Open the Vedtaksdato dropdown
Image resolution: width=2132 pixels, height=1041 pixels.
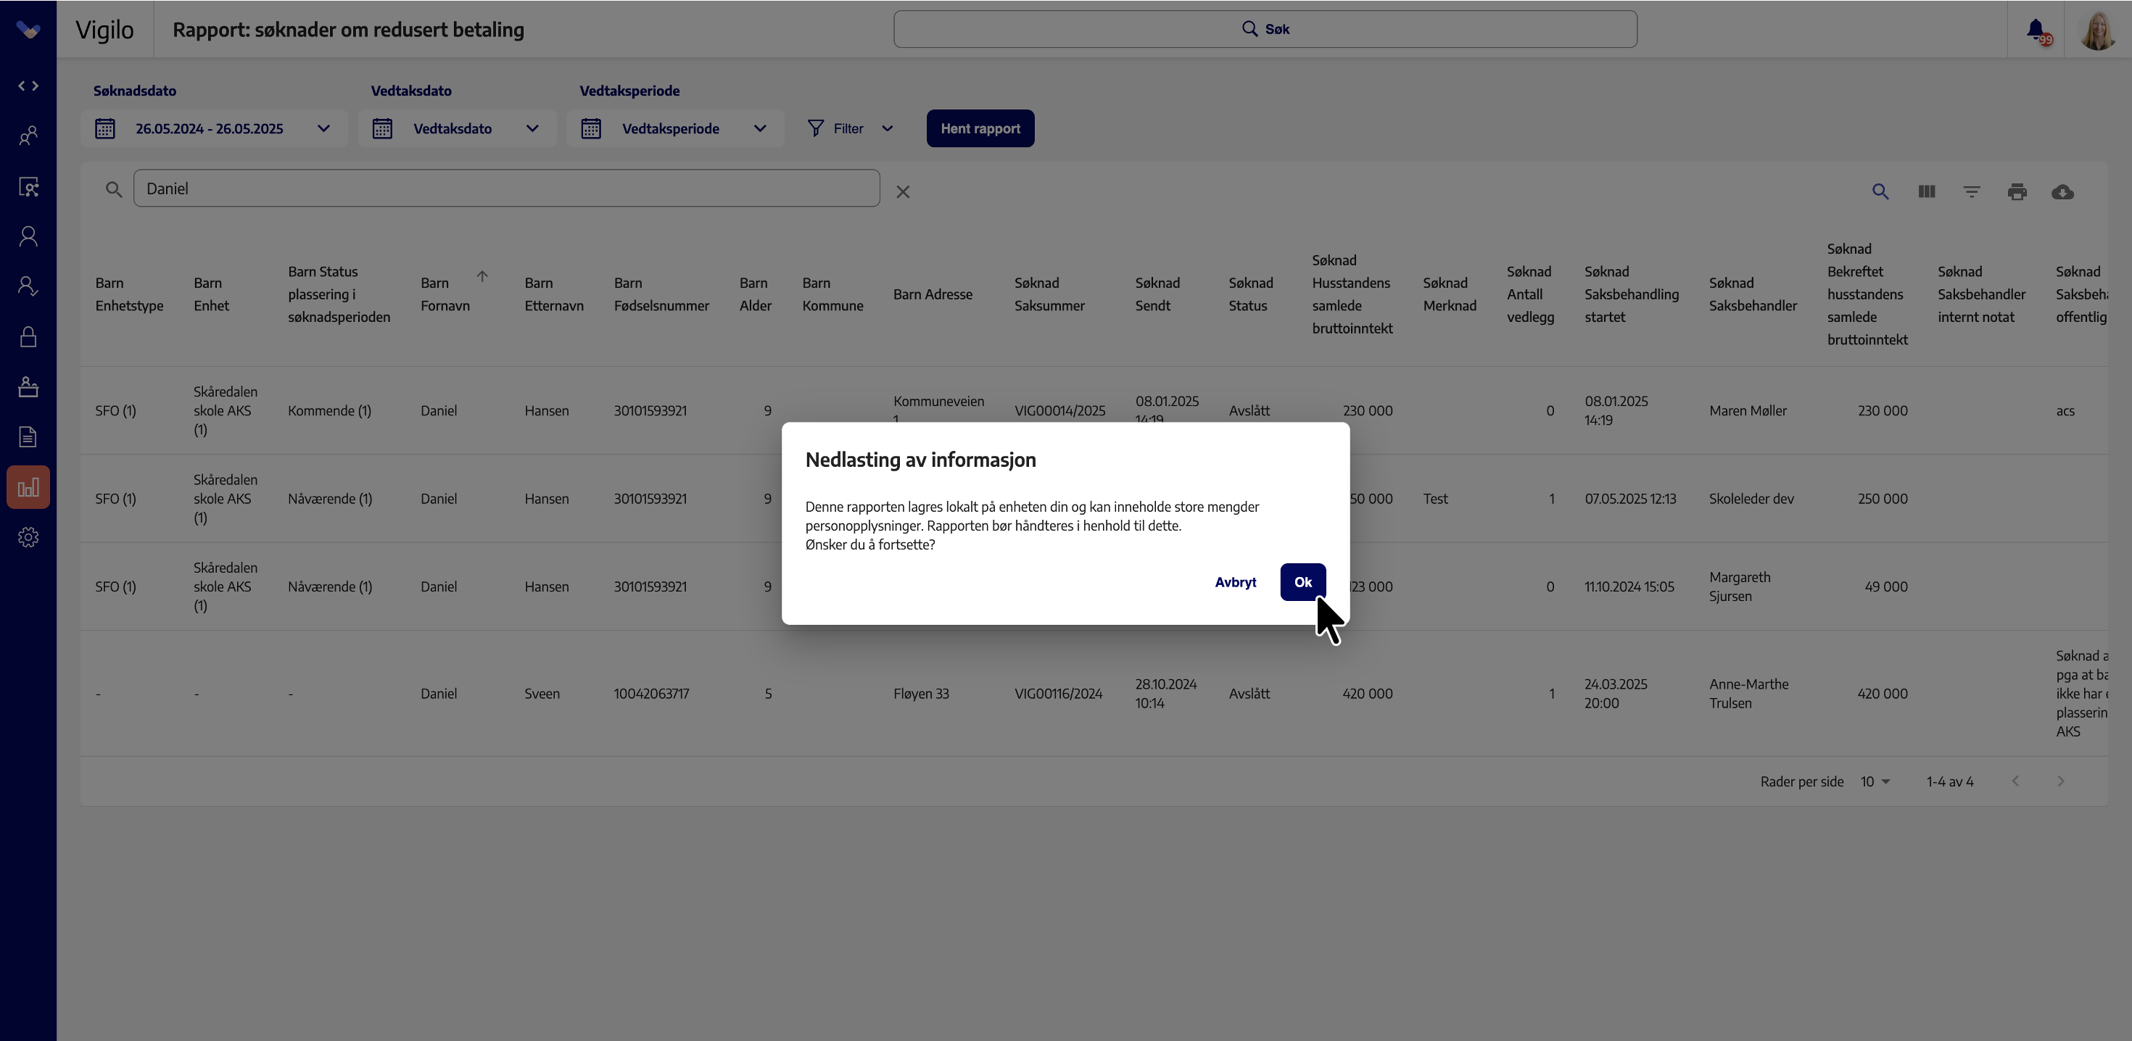[457, 128]
